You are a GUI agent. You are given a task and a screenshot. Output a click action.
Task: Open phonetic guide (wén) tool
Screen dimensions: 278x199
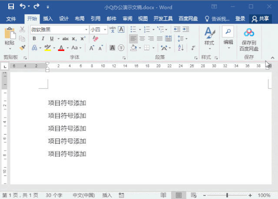(x=113, y=29)
